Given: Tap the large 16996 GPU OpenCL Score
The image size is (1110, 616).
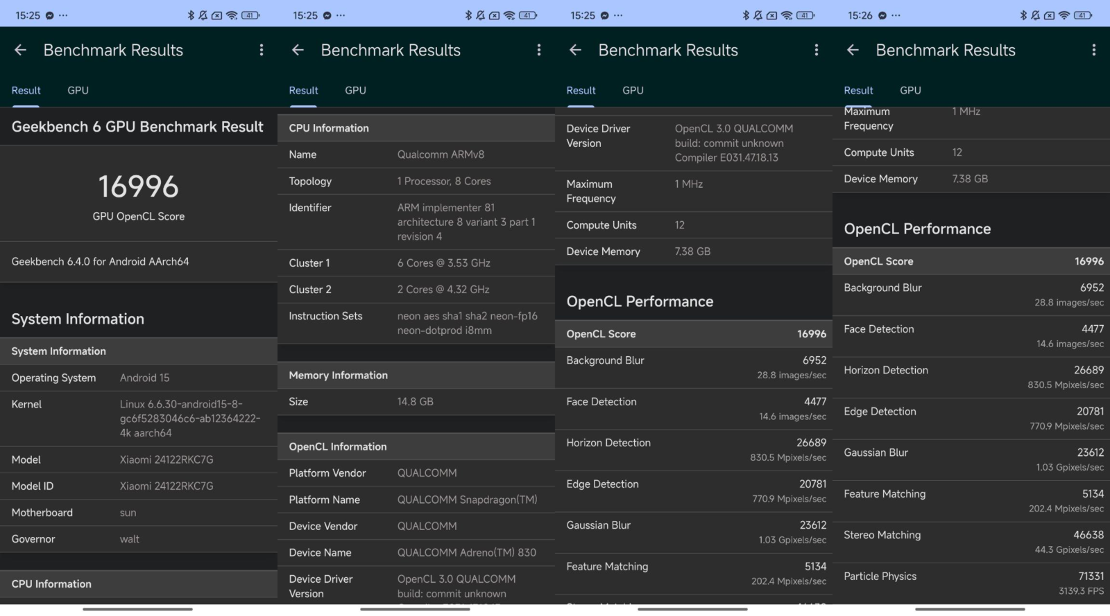Looking at the screenshot, I should point(139,187).
